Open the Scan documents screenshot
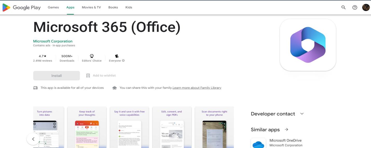 click(x=214, y=127)
